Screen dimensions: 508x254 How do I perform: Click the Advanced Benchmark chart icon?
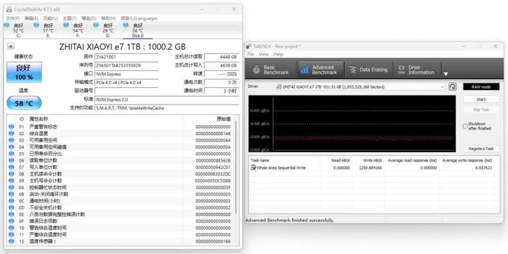(305, 70)
